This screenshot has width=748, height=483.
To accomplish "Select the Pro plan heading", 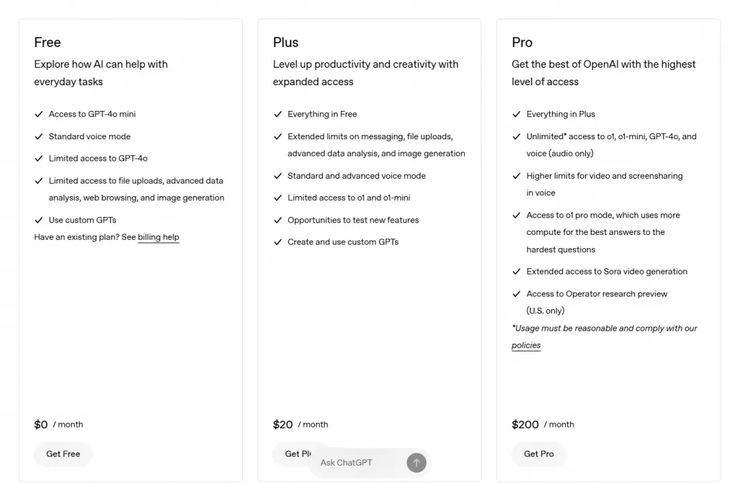I will tap(522, 42).
